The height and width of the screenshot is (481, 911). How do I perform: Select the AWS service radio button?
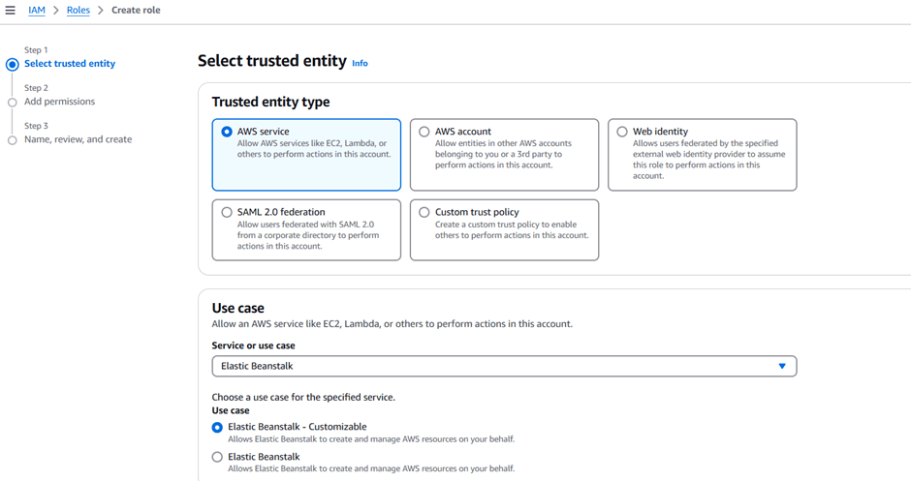(x=227, y=132)
